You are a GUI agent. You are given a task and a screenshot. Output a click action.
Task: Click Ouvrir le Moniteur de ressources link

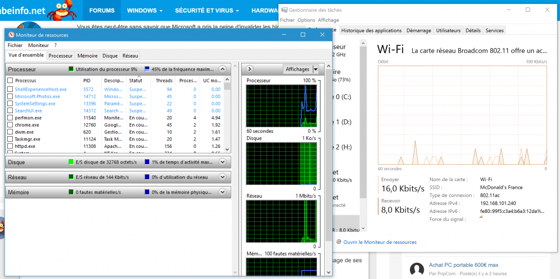click(380, 242)
